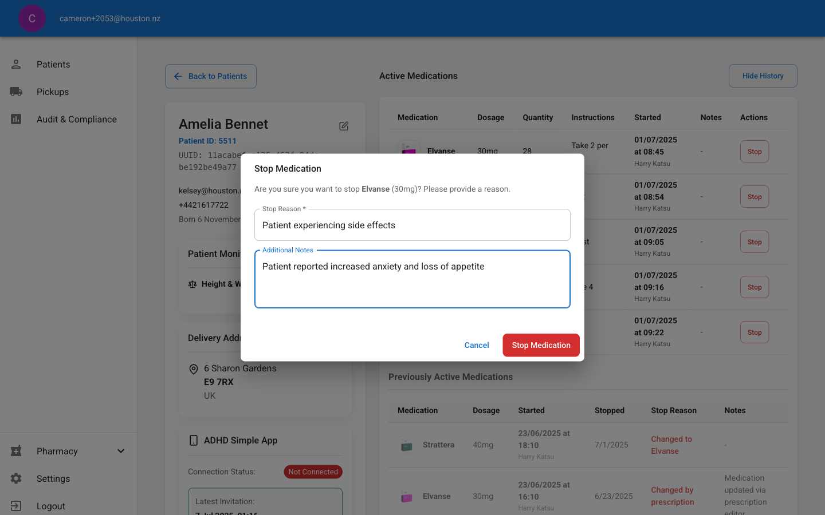Screen dimensions: 825x515
Task: Click the +4421617722 phone number
Action: pos(203,205)
